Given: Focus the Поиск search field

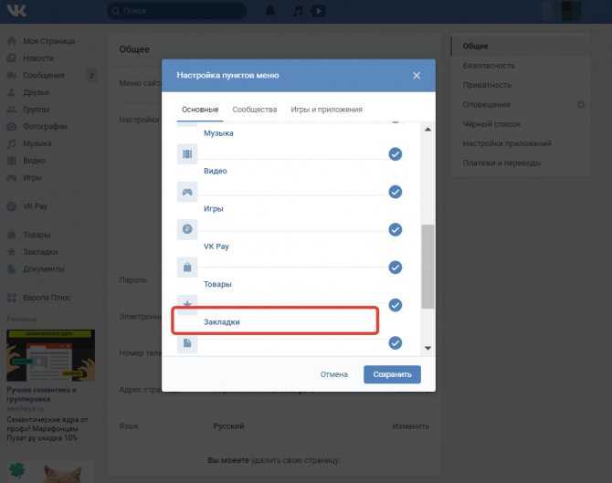Looking at the screenshot, I should point(177,11).
